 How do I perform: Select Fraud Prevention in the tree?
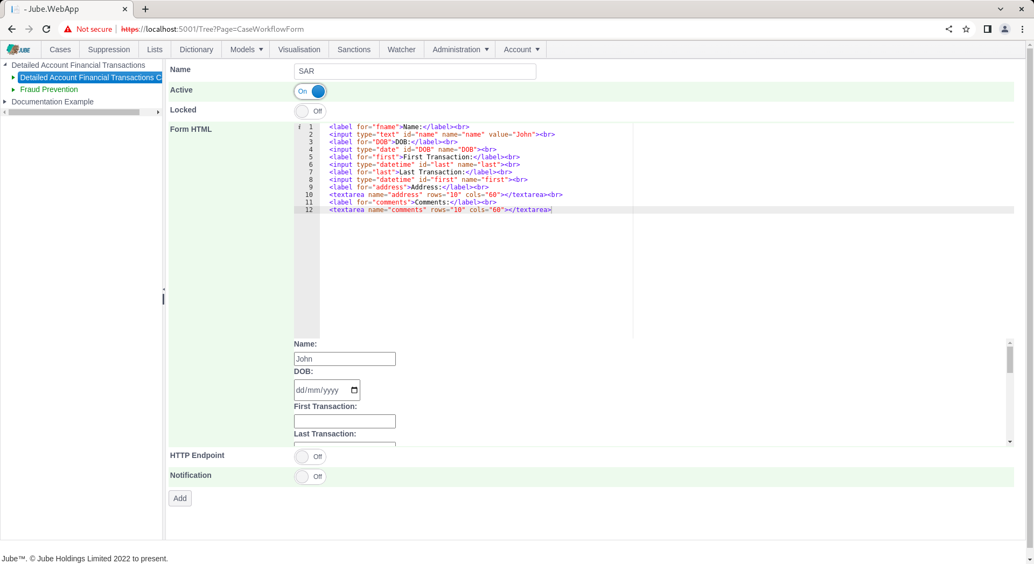coord(49,89)
